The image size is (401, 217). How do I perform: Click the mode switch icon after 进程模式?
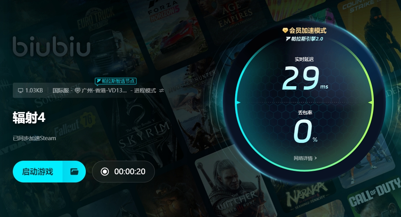161,90
